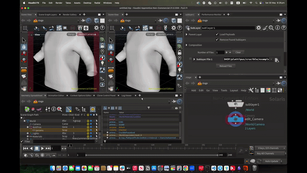Click the sublayer1 node name field
This screenshot has height=173, width=307.
click(x=228, y=28)
